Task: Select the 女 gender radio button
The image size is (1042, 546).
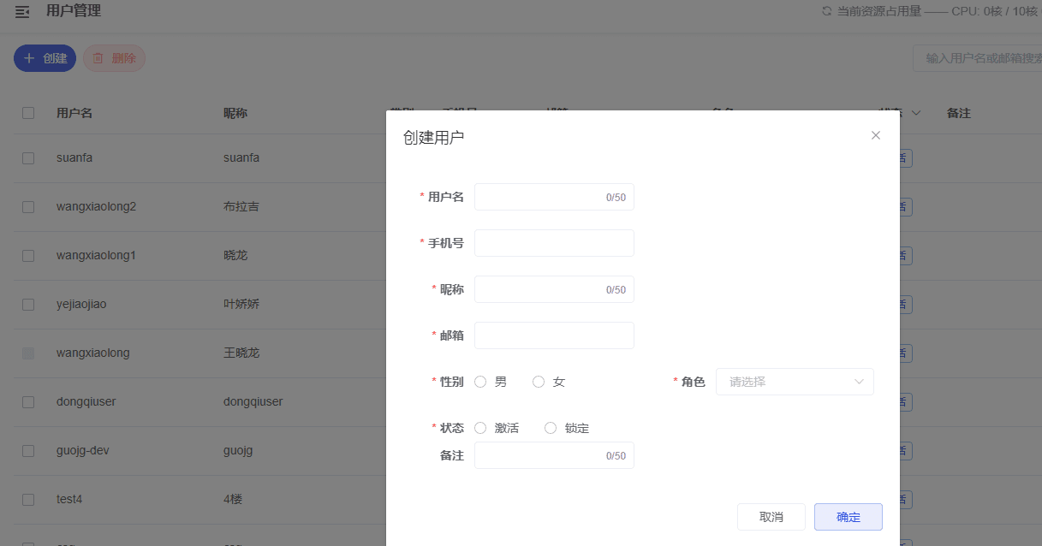Action: pos(539,382)
